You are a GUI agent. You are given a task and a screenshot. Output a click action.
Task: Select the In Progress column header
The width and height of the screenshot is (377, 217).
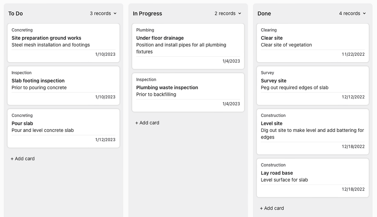point(147,14)
